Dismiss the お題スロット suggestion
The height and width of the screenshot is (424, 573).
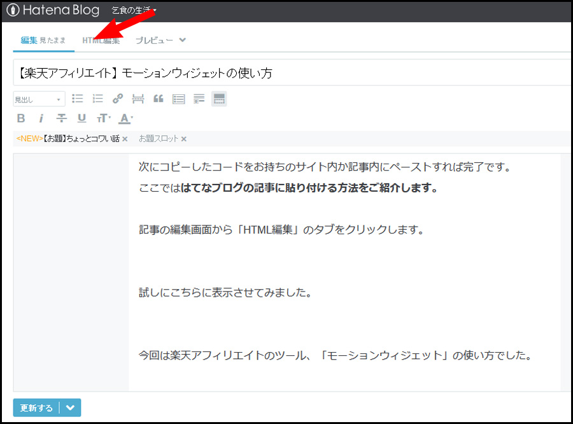click(184, 139)
